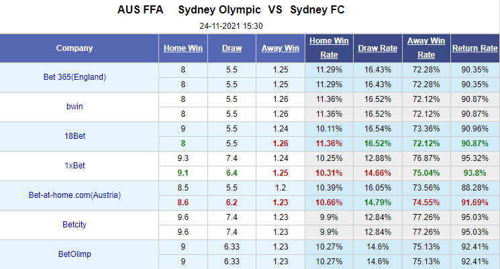Select Bet-at-home opening home win rate 10.39%

329,188
